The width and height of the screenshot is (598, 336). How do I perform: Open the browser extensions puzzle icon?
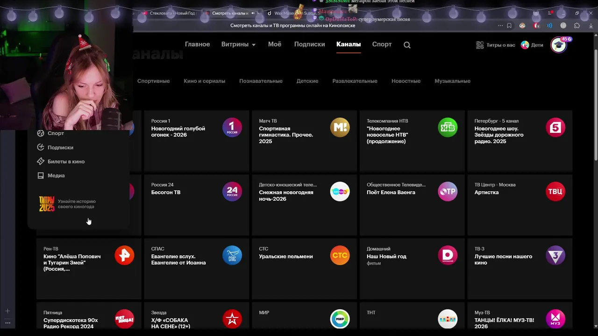pos(577,26)
